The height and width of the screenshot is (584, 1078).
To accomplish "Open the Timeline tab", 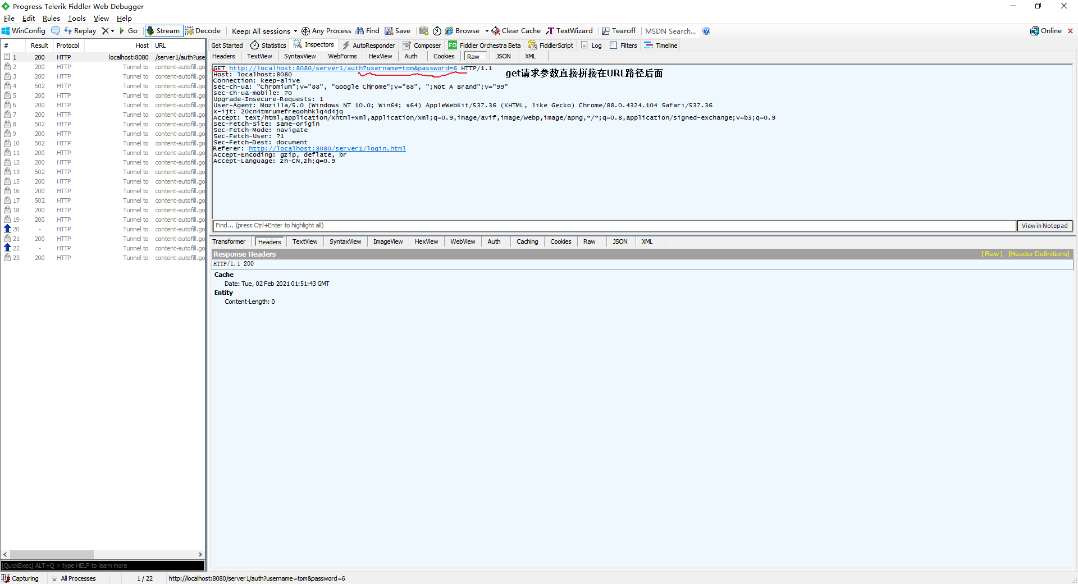I will click(x=661, y=45).
